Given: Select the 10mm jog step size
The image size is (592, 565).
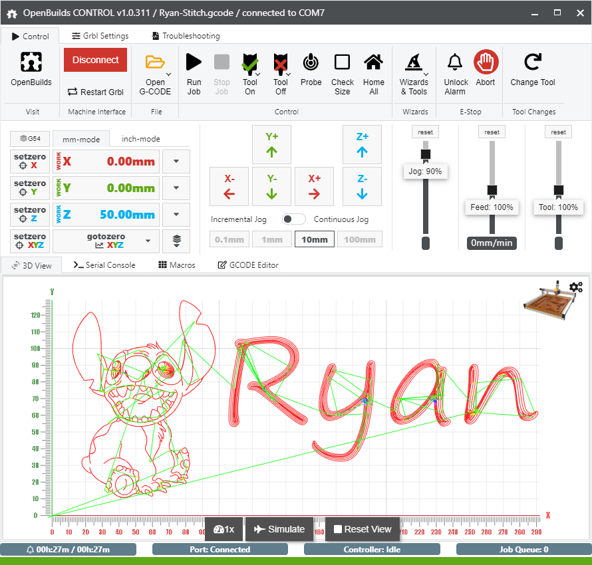Looking at the screenshot, I should click(313, 239).
